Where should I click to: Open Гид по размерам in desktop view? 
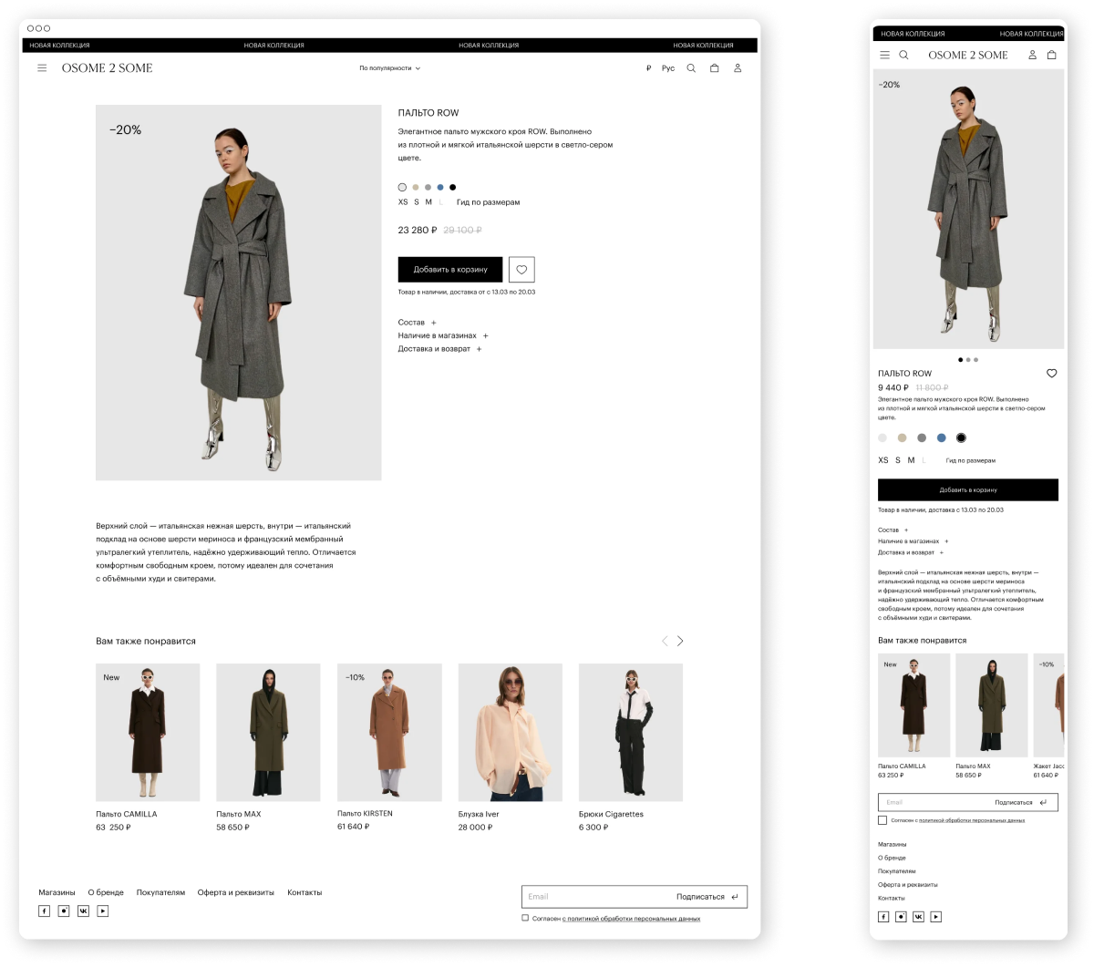point(488,202)
